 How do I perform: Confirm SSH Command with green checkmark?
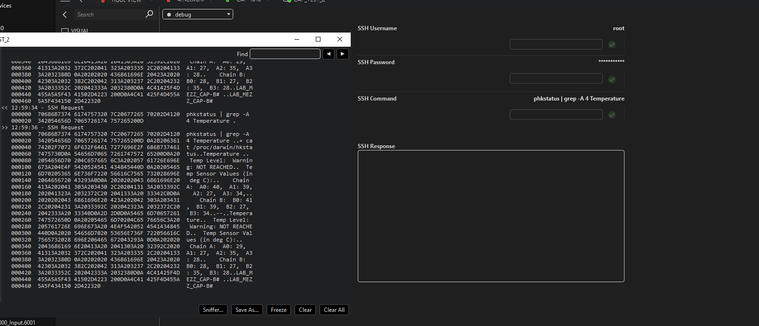612,115
